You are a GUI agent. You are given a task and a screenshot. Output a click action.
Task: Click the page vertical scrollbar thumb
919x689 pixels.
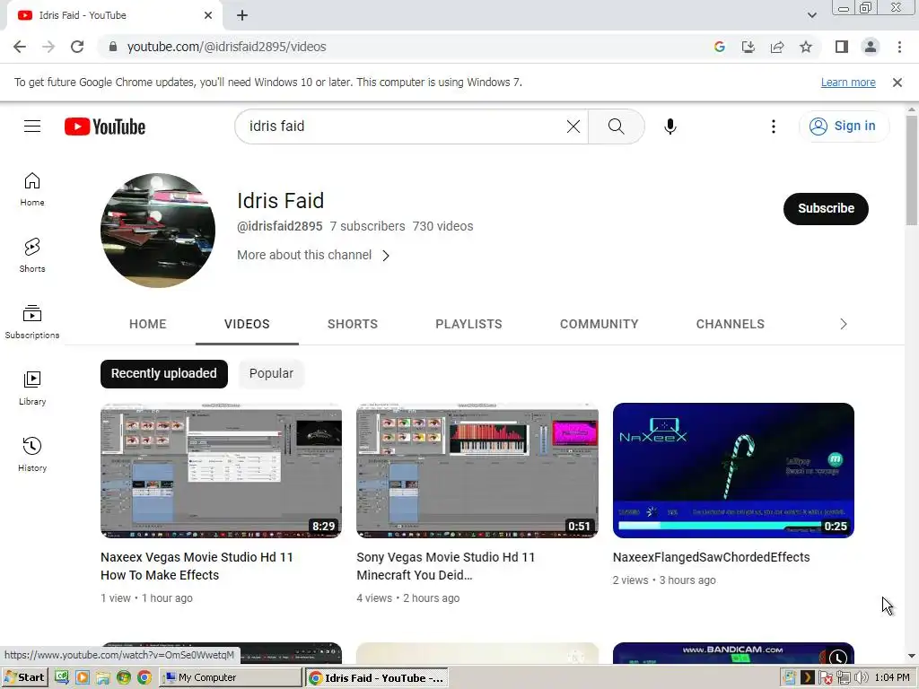point(911,170)
